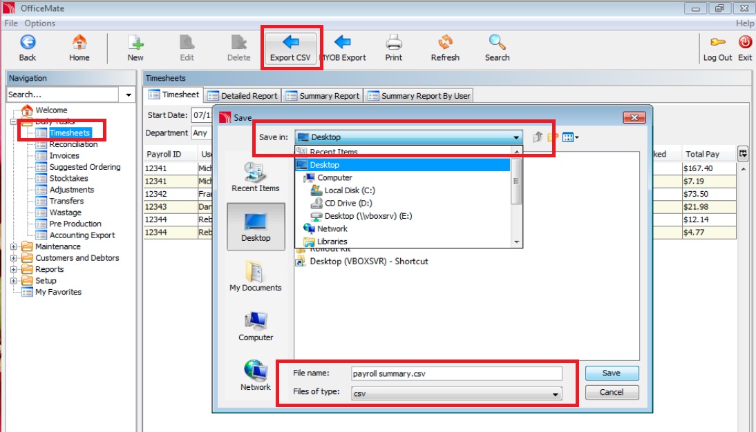The height and width of the screenshot is (432, 756).
Task: Click the column chooser icon beside Total Pay
Action: click(x=743, y=154)
